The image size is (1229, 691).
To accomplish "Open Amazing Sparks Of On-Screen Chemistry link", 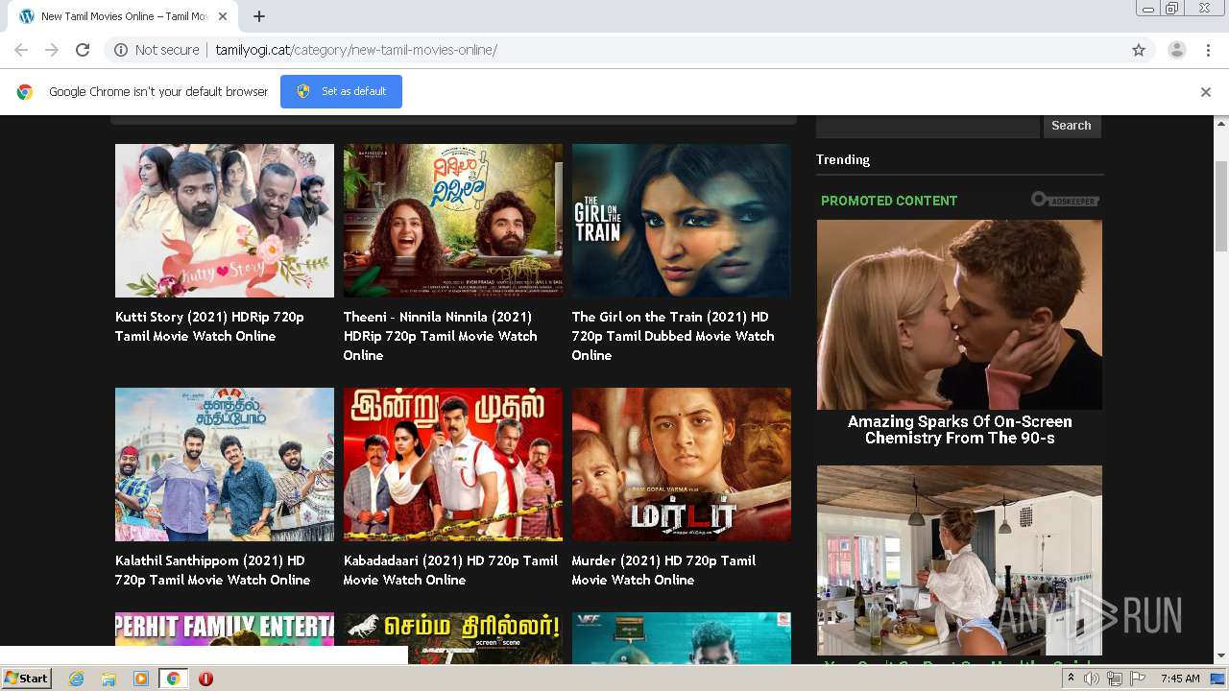I will pos(959,430).
